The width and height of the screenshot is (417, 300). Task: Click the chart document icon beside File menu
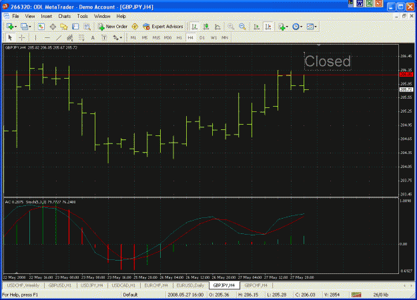[x=7, y=17]
